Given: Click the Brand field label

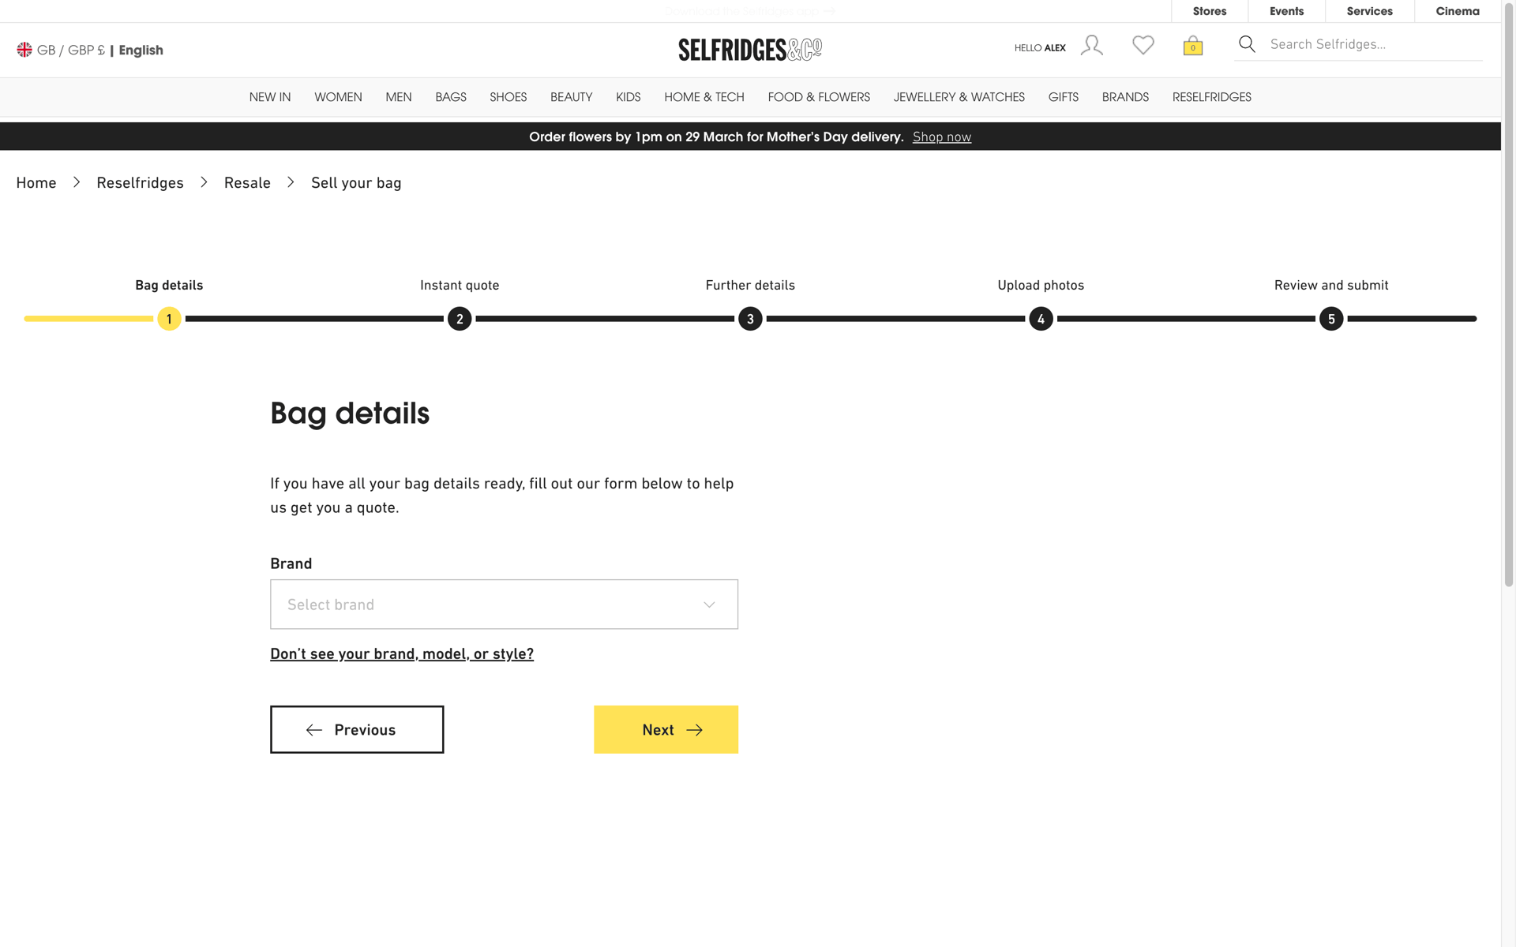Looking at the screenshot, I should pyautogui.click(x=291, y=563).
